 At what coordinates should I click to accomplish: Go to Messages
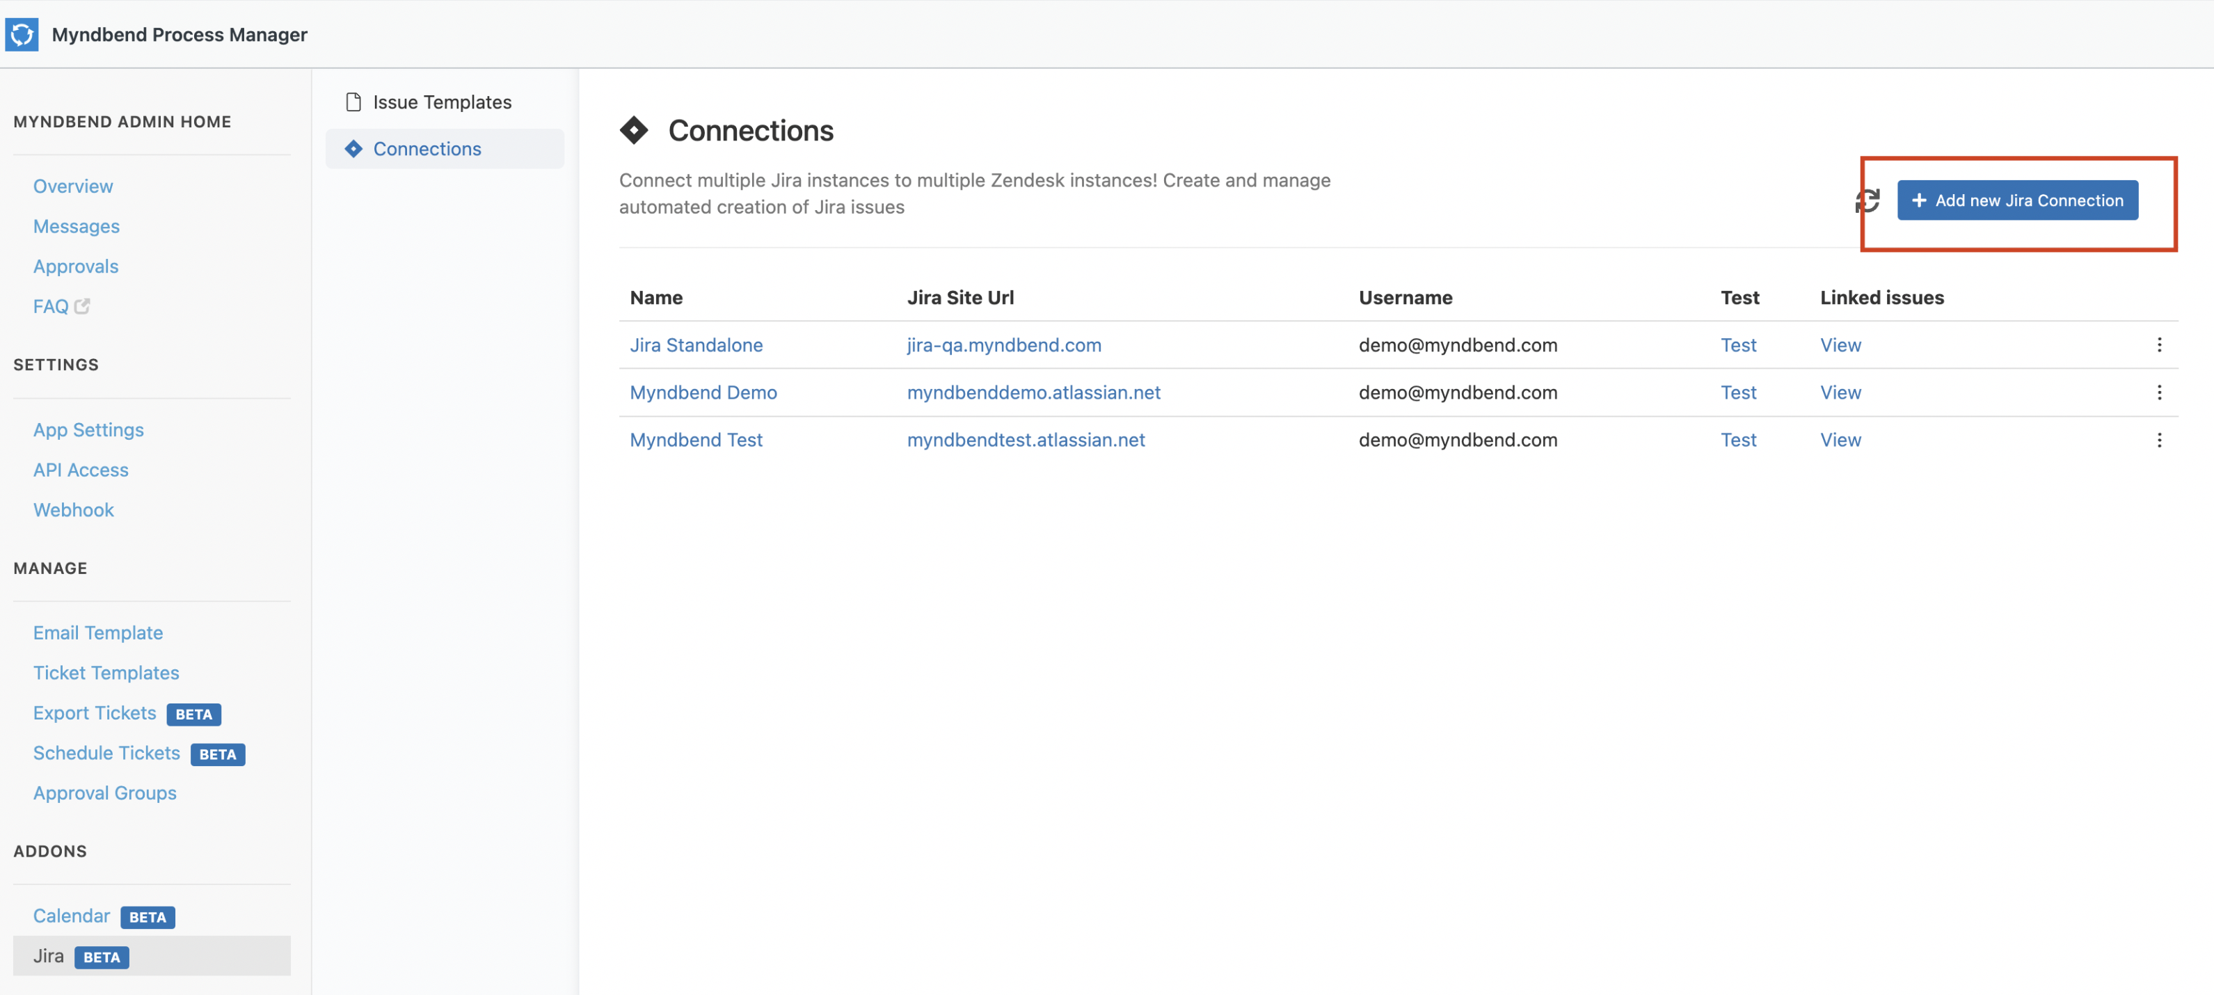tap(77, 226)
